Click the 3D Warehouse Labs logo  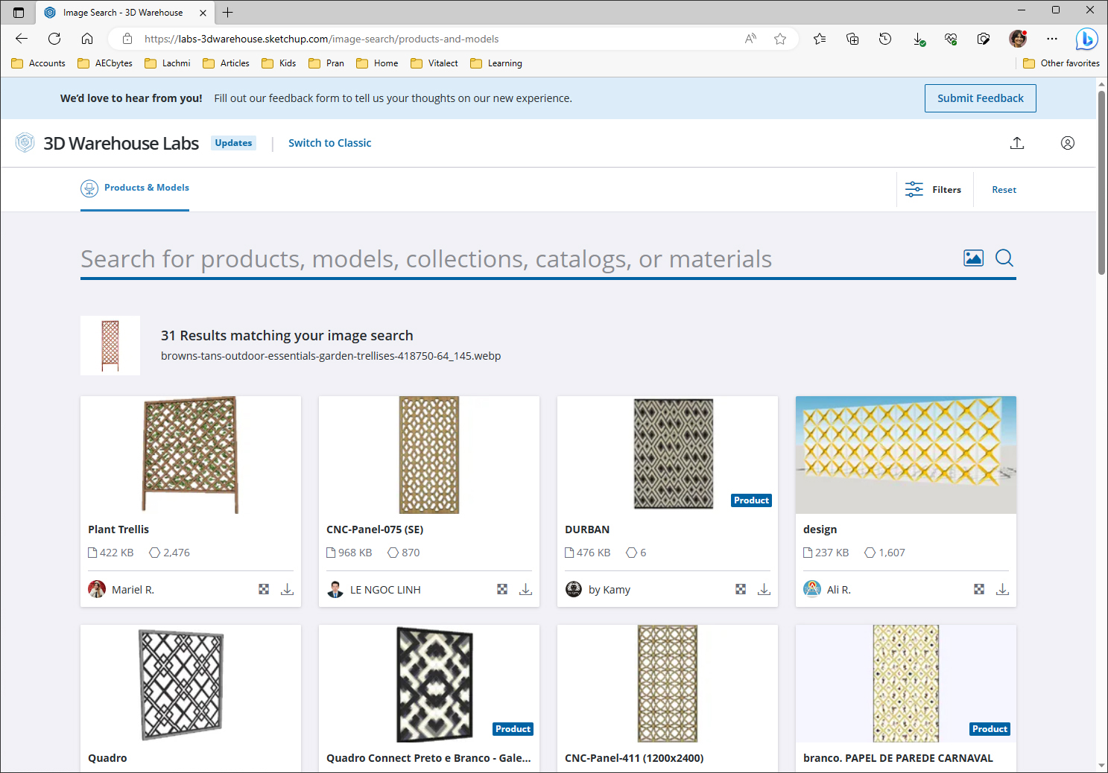[107, 143]
